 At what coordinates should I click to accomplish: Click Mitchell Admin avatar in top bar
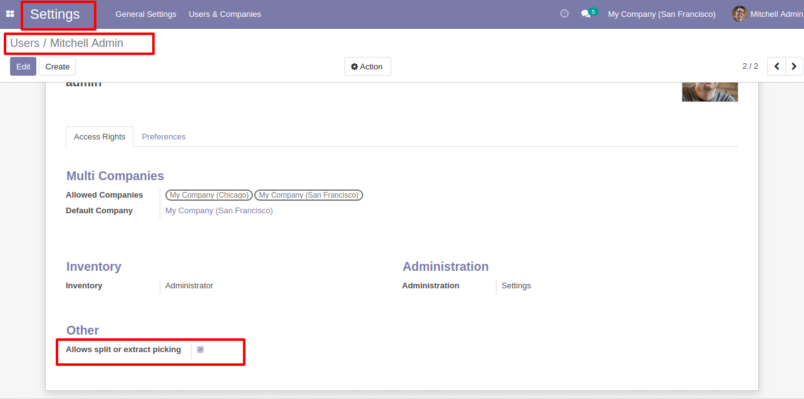740,14
